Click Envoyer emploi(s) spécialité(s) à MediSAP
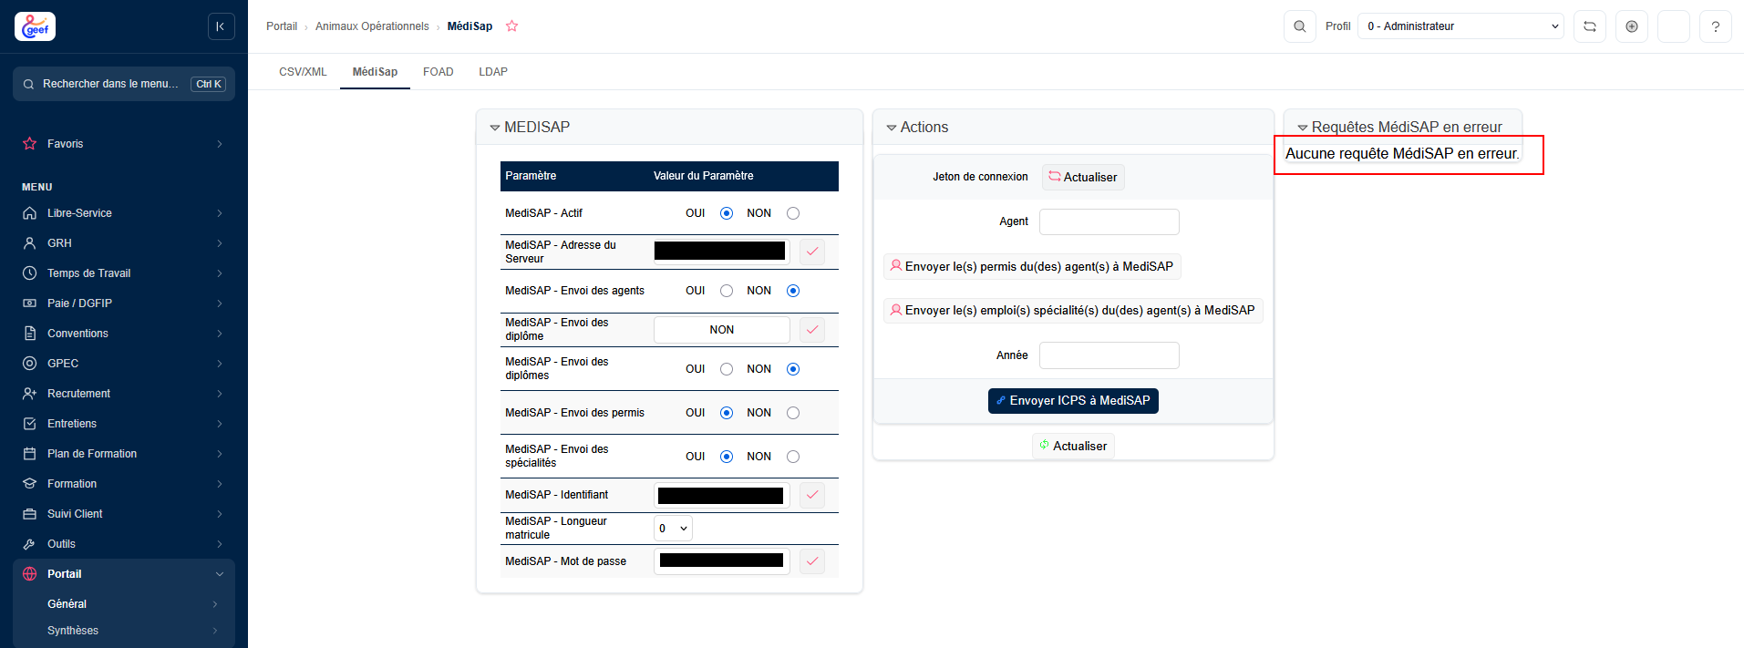1744x648 pixels. (x=1073, y=311)
